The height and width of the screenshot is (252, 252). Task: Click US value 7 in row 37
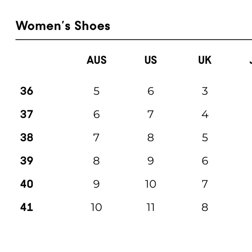[x=150, y=114]
